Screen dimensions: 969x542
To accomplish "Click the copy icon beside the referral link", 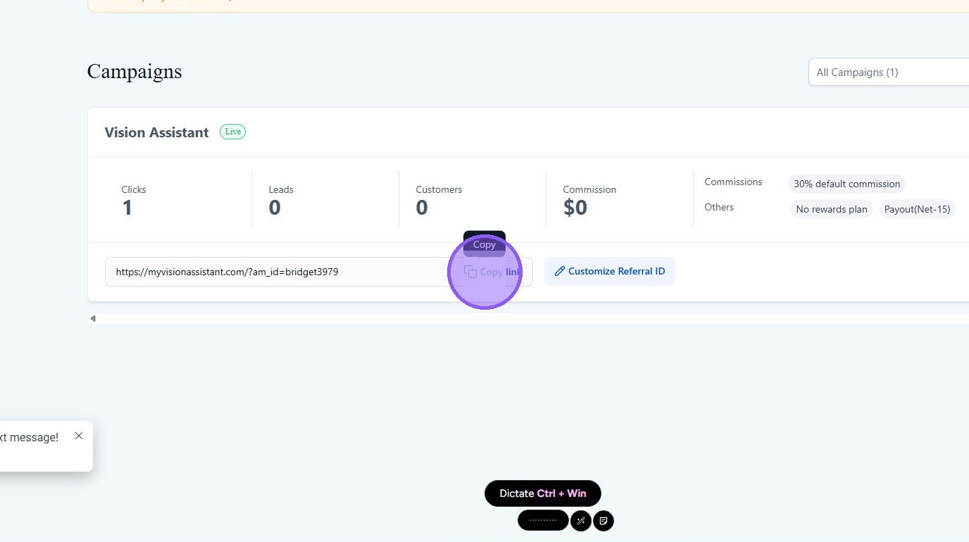I will (470, 272).
